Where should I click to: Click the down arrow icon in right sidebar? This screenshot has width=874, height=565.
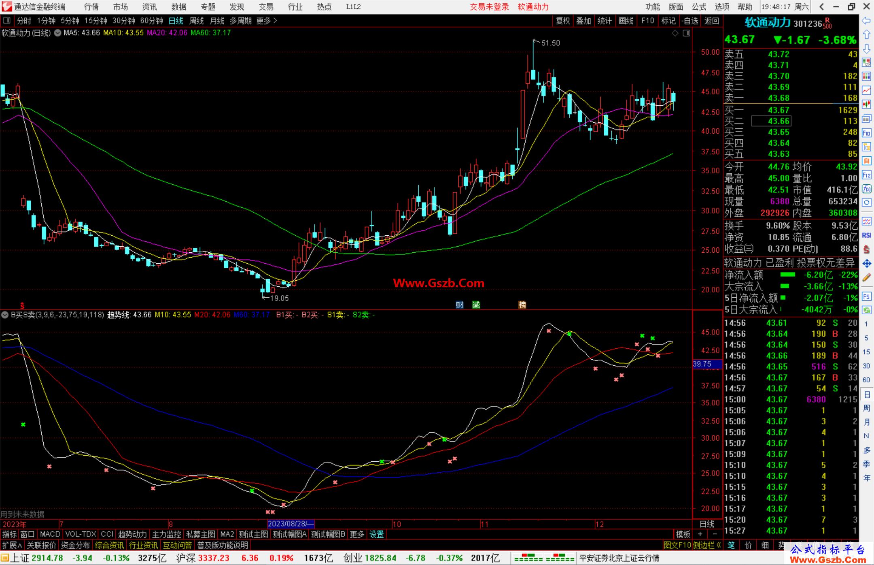[x=866, y=49]
